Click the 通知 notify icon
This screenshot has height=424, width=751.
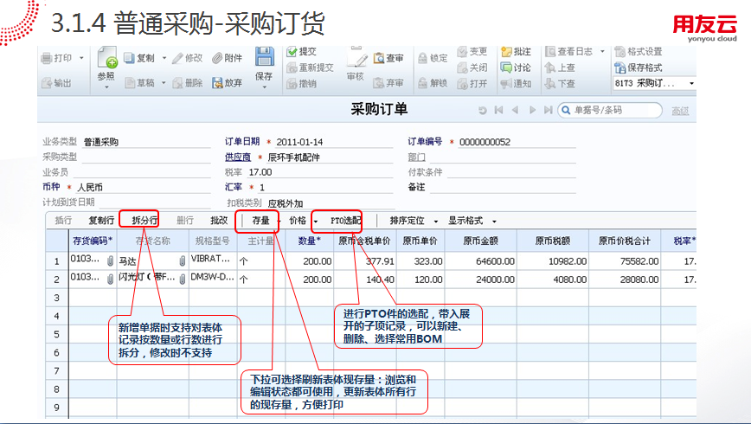(x=506, y=84)
